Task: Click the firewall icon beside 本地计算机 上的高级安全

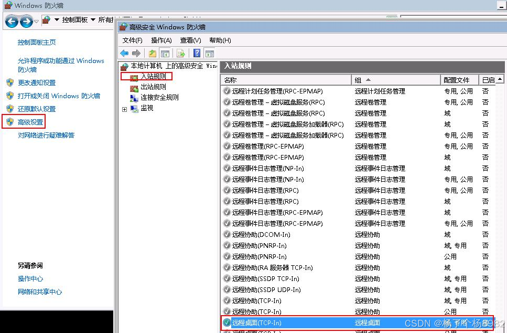Action: pyautogui.click(x=124, y=67)
